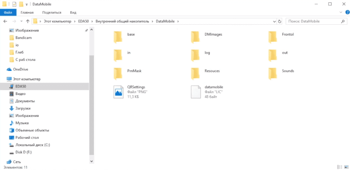Open the Файл menu

pyautogui.click(x=8, y=12)
